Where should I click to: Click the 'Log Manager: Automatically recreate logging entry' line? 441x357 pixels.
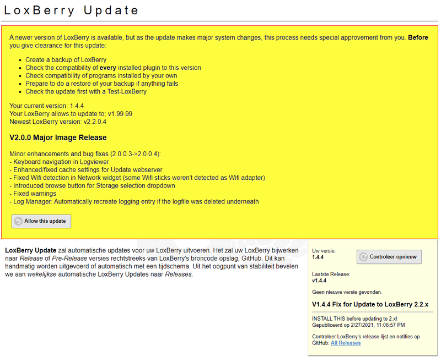click(134, 201)
